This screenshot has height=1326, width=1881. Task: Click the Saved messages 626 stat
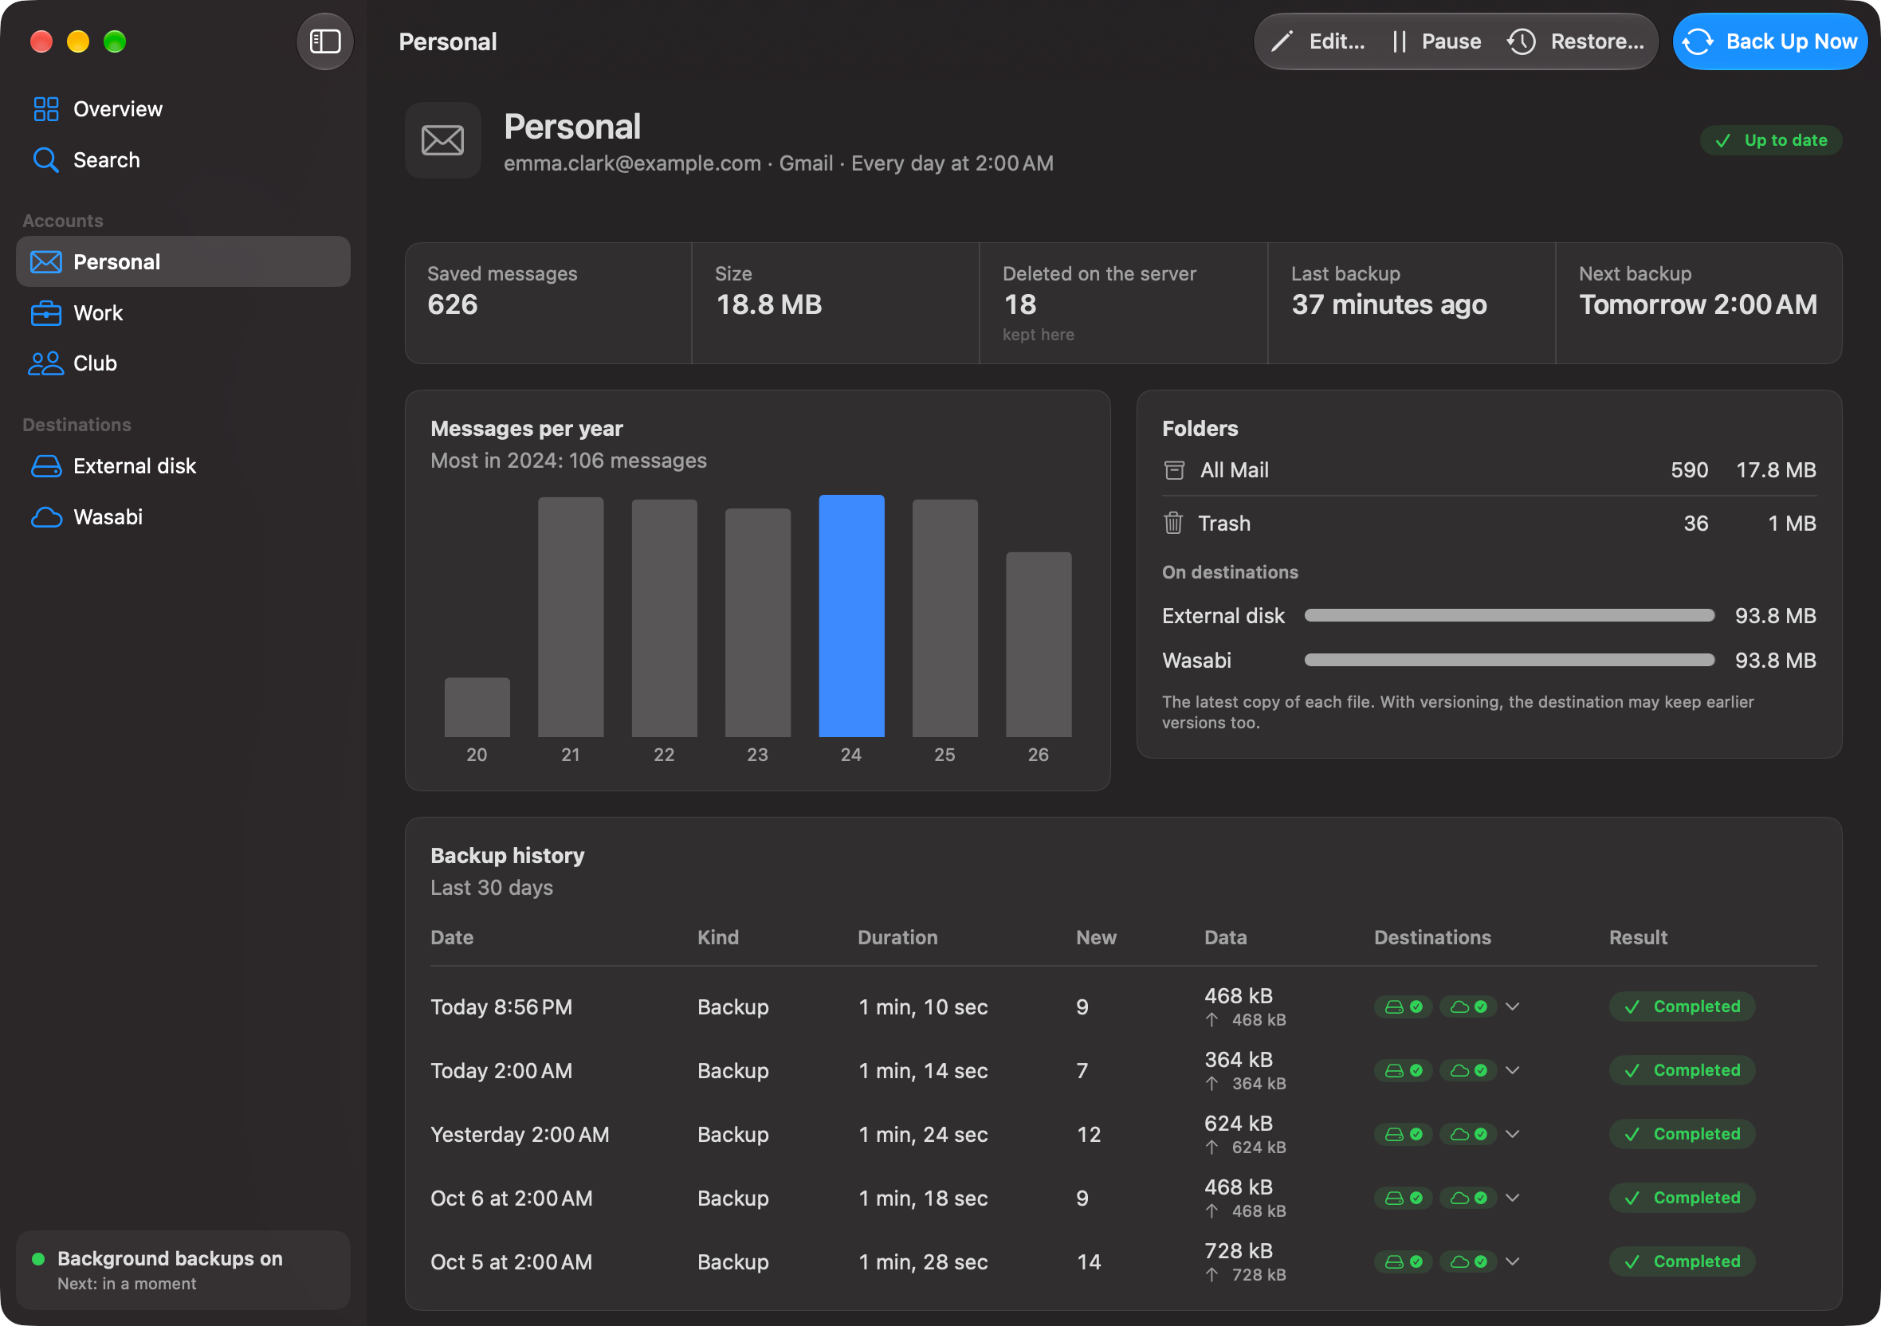pyautogui.click(x=548, y=303)
